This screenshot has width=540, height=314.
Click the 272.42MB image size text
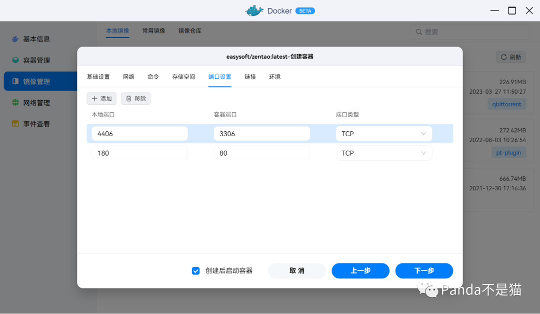[512, 130]
